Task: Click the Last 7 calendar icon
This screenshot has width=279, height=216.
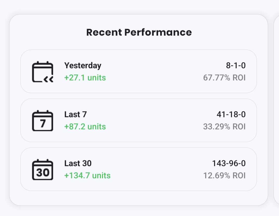Action: tap(43, 121)
